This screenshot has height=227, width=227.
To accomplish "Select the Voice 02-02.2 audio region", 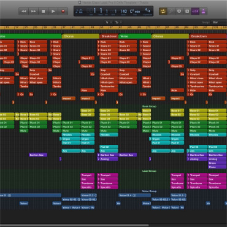I will [161, 199].
